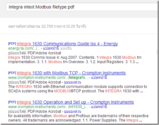Image resolution: width=159 pixels, height=125 pixels.
Task: Translate the energy.te.com result page
Action: tap(51, 48)
